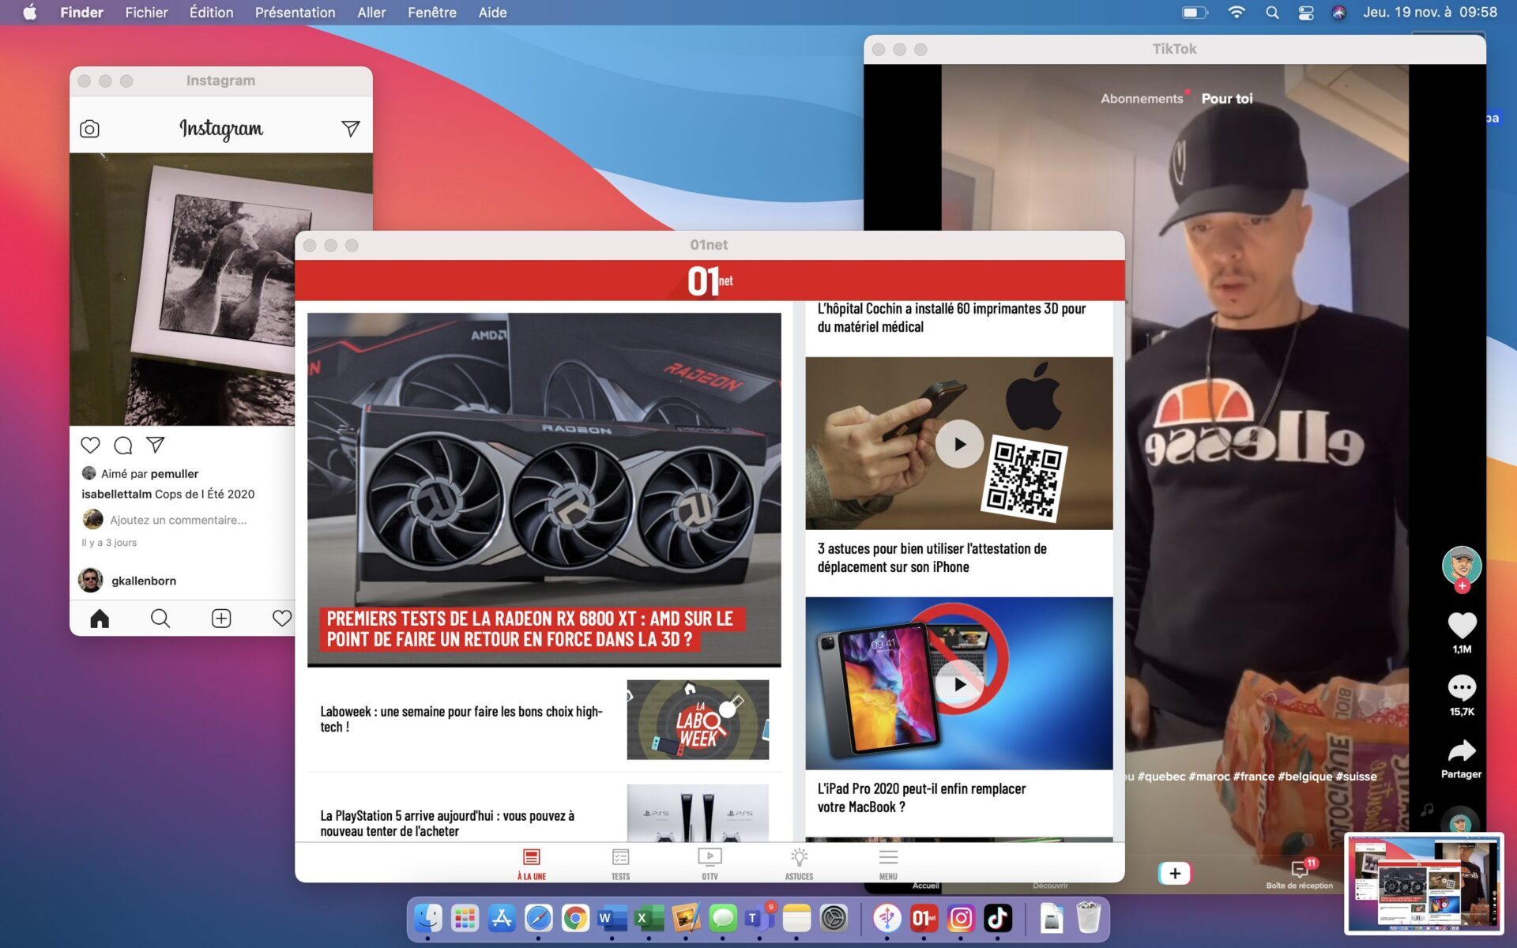
Task: Open the Fenêtre menu
Action: click(431, 13)
